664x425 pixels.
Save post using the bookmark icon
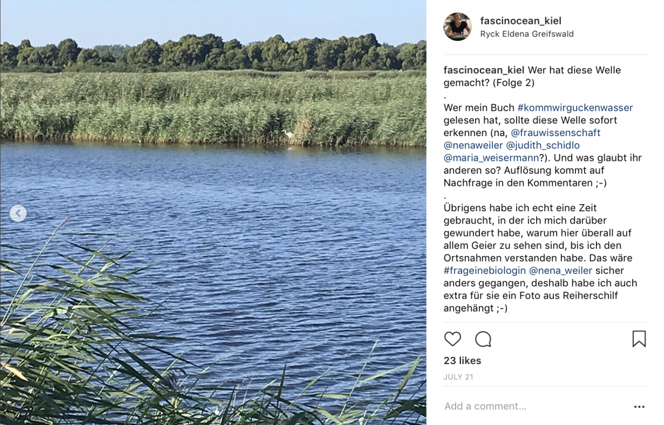tap(639, 339)
